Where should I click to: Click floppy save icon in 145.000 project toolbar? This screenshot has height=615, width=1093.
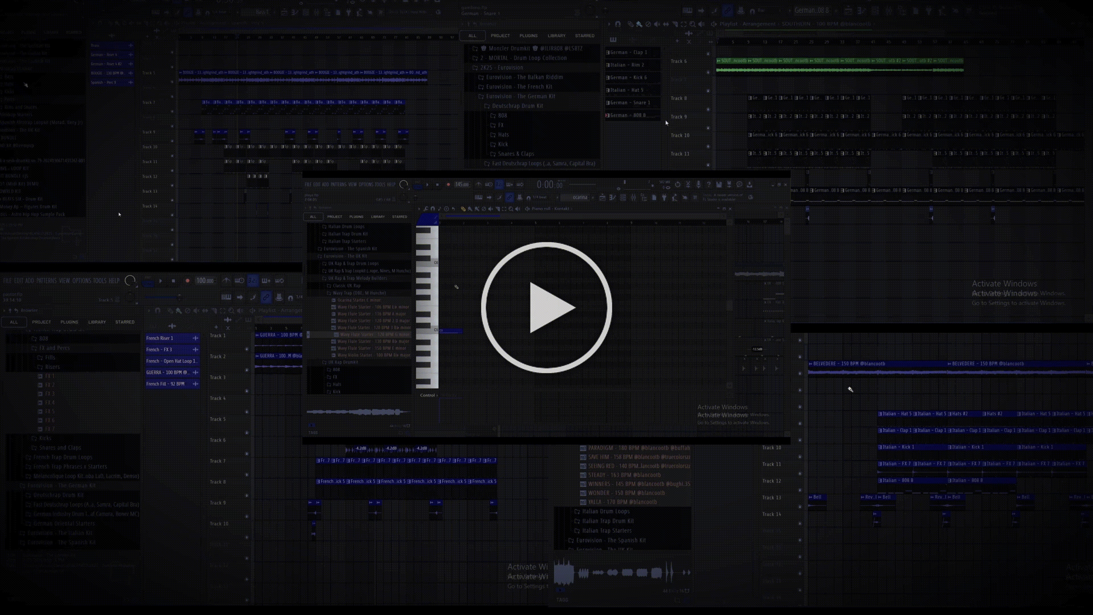pyautogui.click(x=719, y=184)
